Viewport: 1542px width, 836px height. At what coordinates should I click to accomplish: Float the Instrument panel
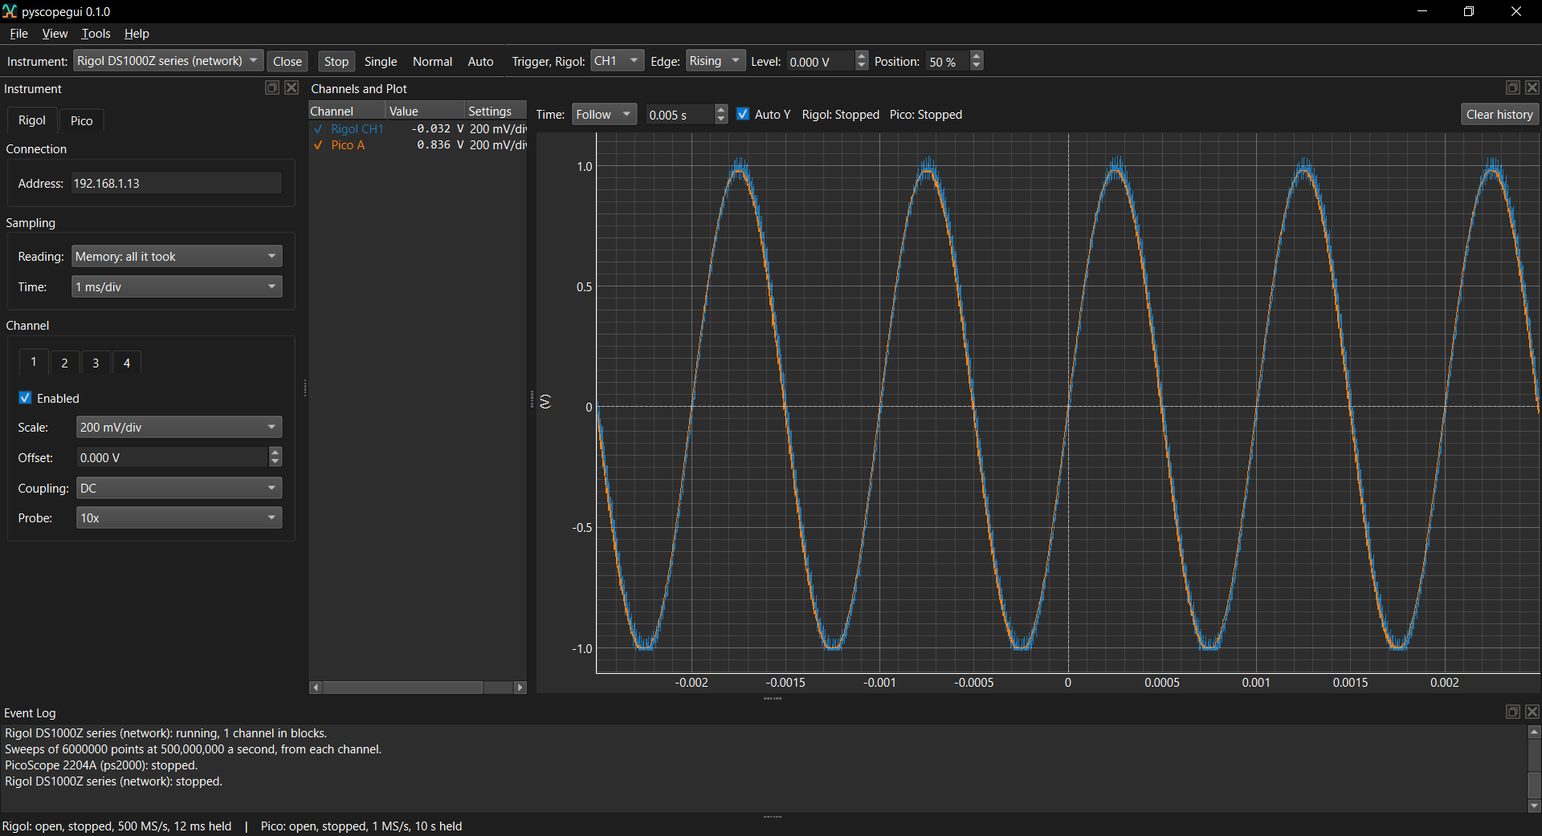272,88
